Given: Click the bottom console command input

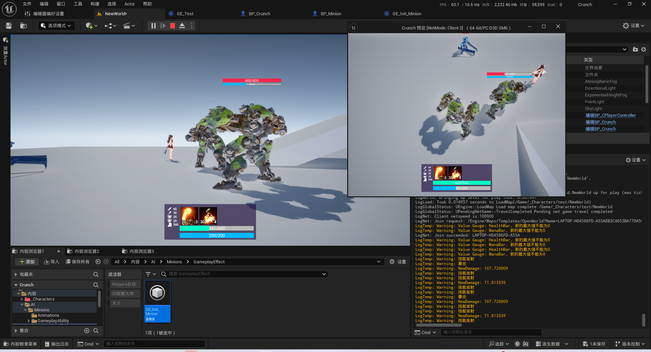Looking at the screenshot, I should pyautogui.click(x=154, y=344).
